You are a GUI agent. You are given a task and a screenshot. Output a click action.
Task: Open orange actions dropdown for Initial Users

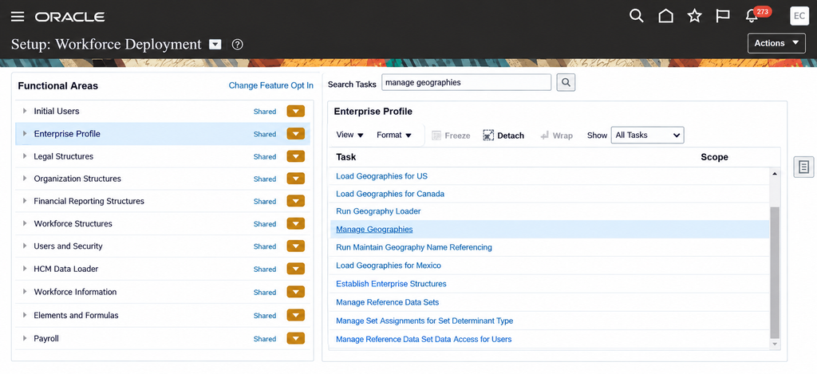pyautogui.click(x=295, y=111)
